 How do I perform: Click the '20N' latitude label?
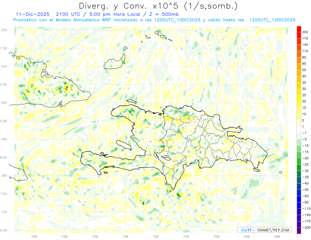tap(4, 103)
